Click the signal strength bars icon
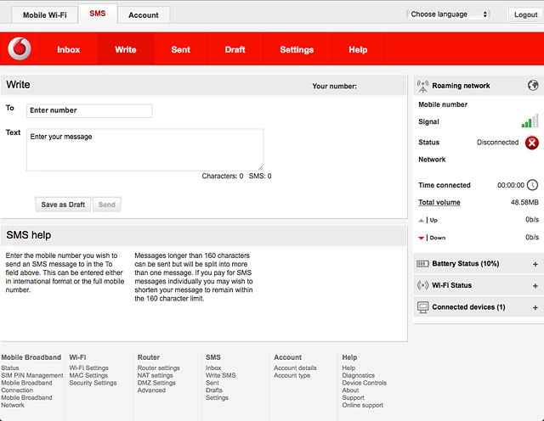This screenshot has height=421, width=544. 530,121
